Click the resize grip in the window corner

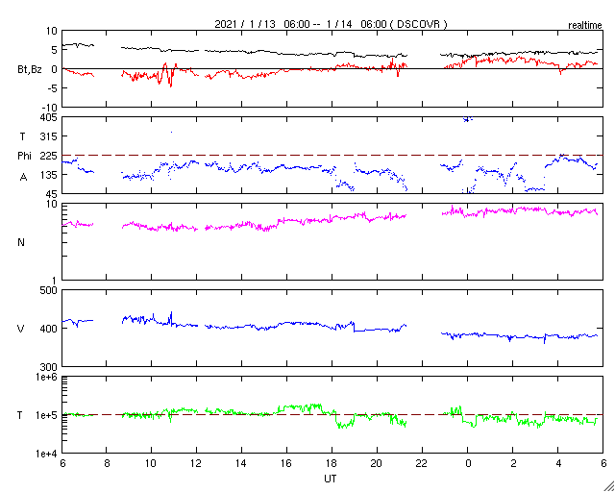[608, 485]
